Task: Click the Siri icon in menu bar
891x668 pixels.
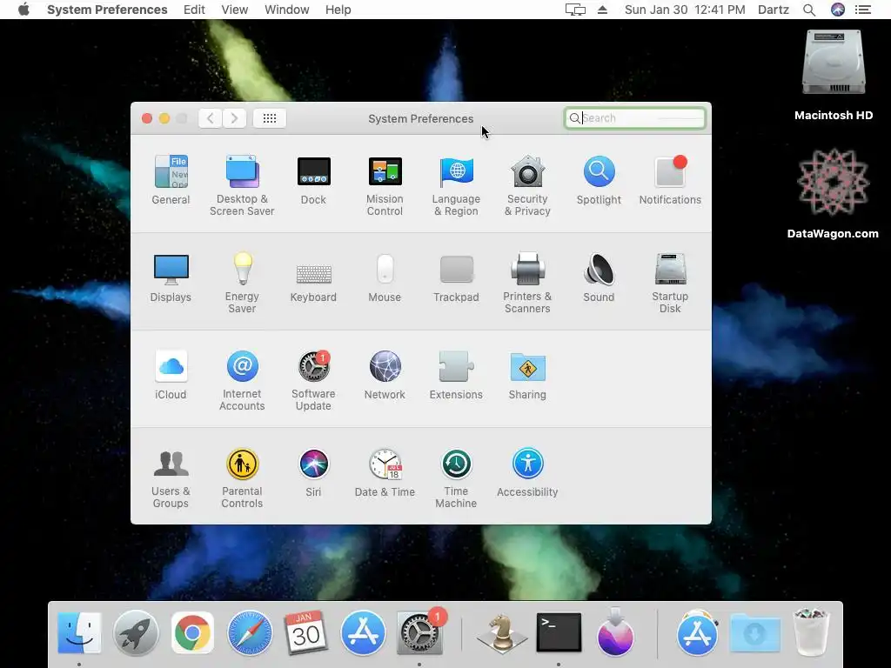Action: (838, 10)
